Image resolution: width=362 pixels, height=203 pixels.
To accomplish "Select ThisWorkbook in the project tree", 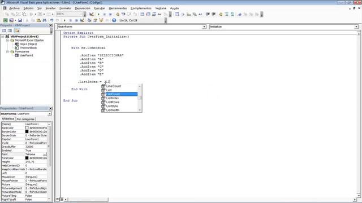I will coord(28,48).
